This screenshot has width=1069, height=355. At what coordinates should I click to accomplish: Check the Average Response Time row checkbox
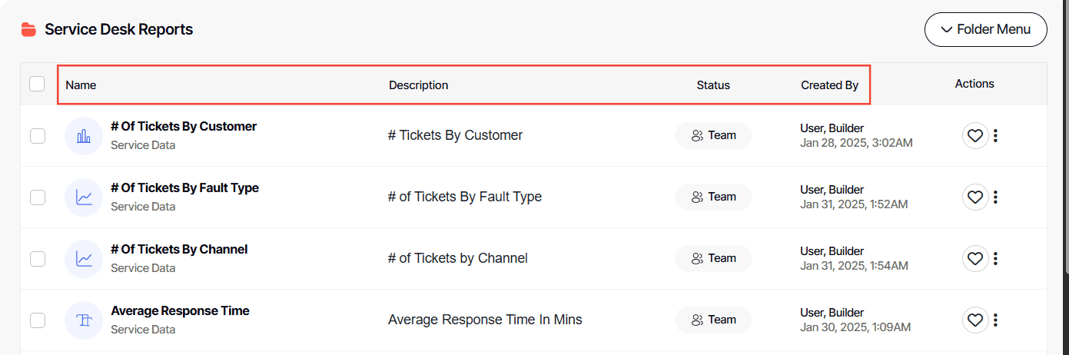click(x=38, y=320)
